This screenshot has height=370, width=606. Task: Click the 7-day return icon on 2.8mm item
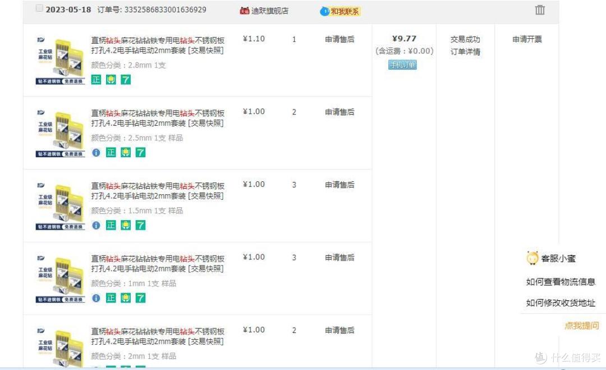[126, 80]
